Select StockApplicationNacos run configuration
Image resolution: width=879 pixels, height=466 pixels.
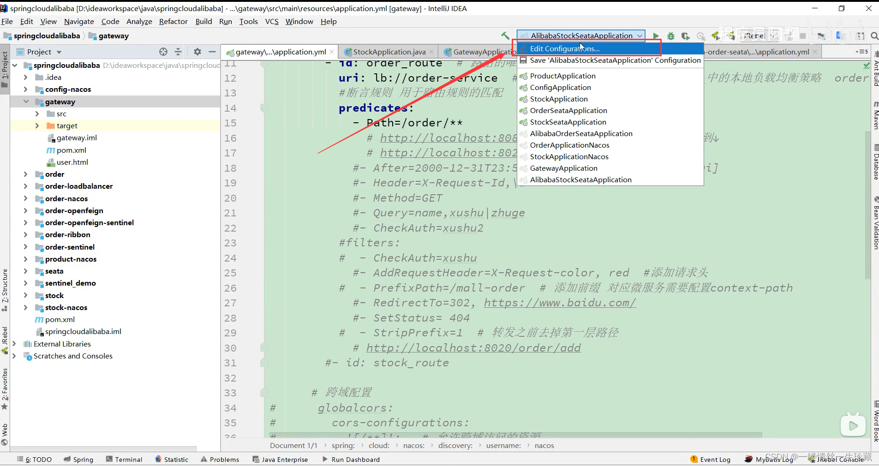[610, 157]
